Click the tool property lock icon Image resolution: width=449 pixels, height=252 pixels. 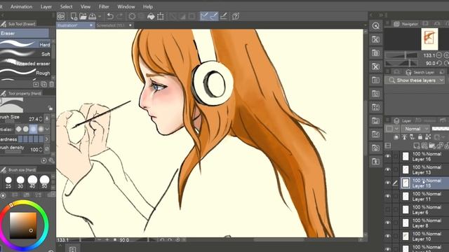coord(51,108)
